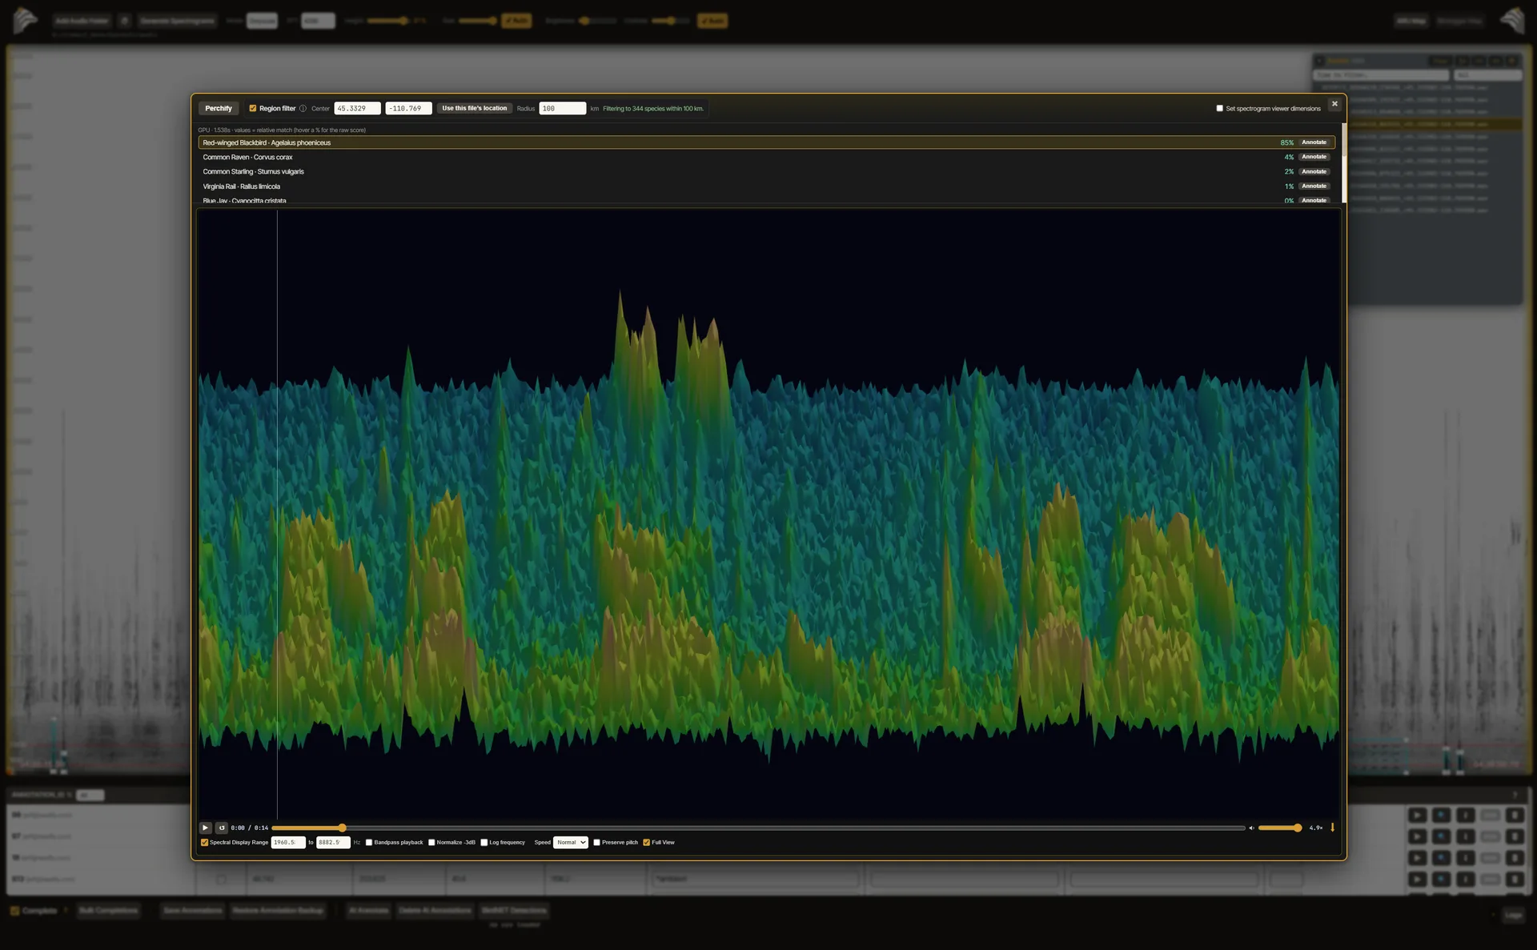Click the Region filter info icon

pyautogui.click(x=303, y=108)
